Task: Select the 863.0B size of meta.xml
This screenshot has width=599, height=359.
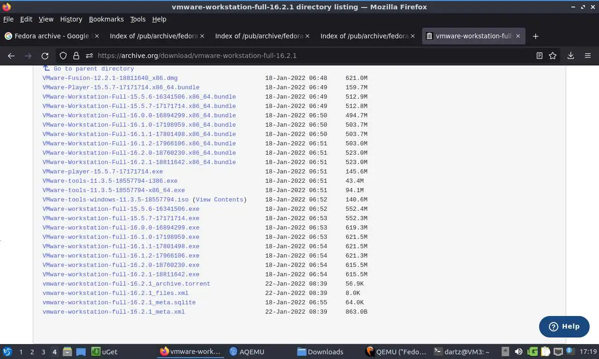Action: [x=357, y=312]
